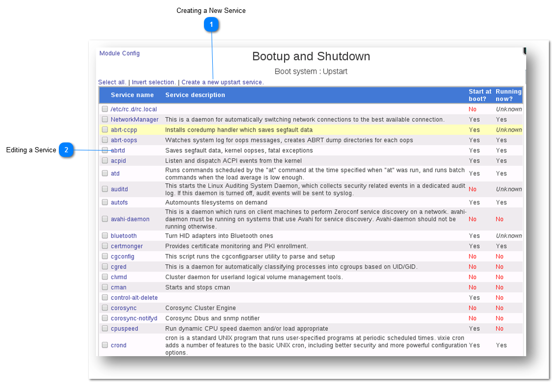Screen dimensions: 553x383
Task: Click the "Select all" link
Action: (x=112, y=82)
